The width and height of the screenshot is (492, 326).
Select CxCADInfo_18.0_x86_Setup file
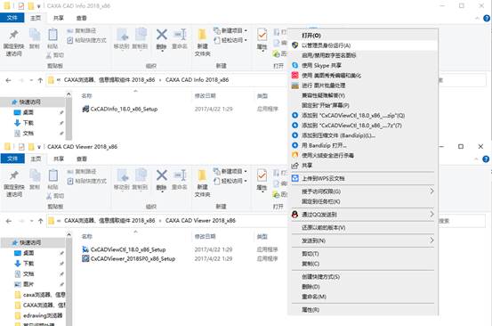120,109
